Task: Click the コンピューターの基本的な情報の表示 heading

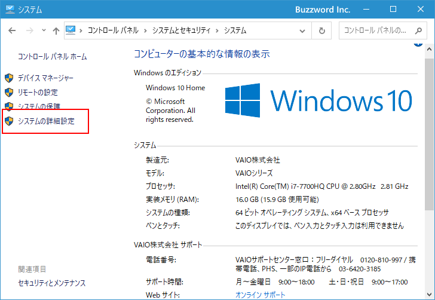Action: 202,54
